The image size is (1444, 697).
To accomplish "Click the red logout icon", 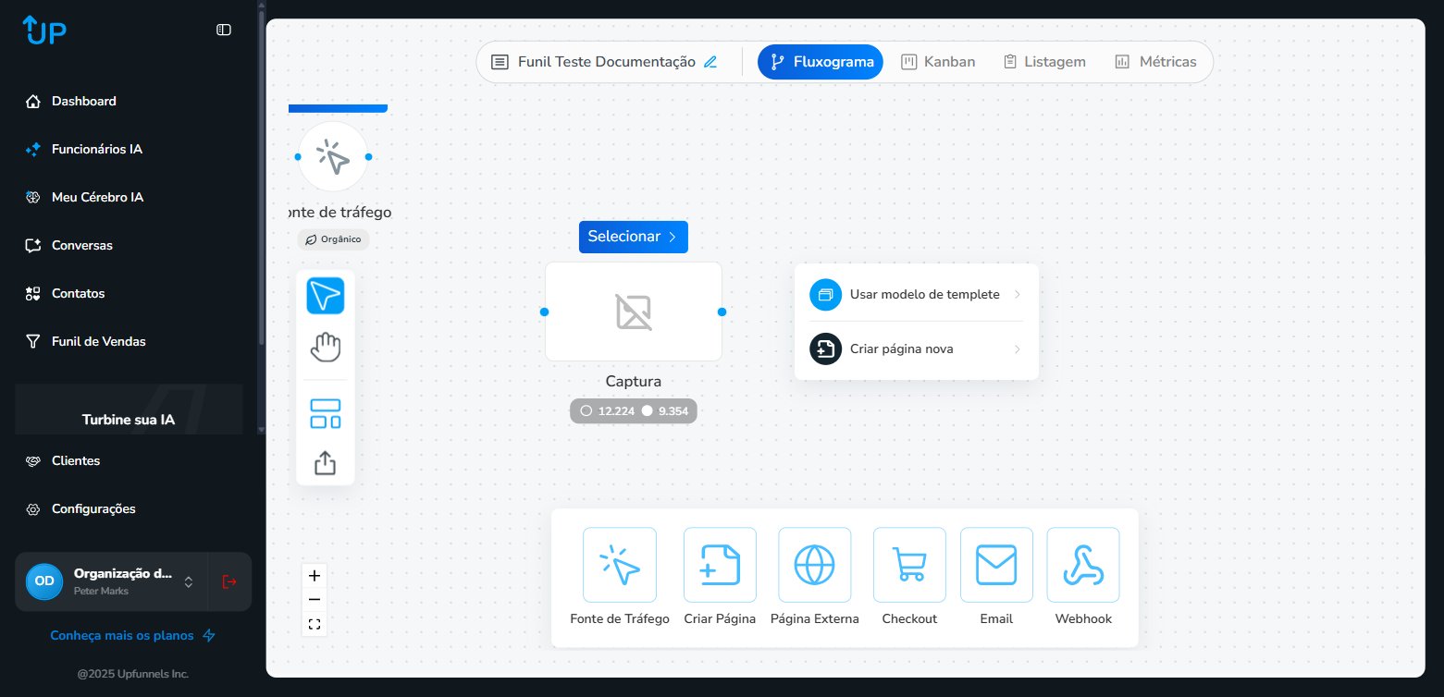I will pyautogui.click(x=229, y=581).
